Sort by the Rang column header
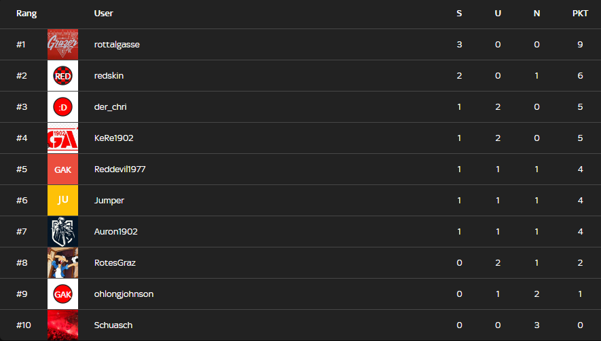This screenshot has height=341, width=601. point(26,14)
